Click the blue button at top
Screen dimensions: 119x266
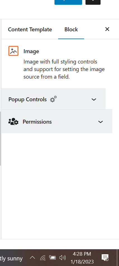68,2
